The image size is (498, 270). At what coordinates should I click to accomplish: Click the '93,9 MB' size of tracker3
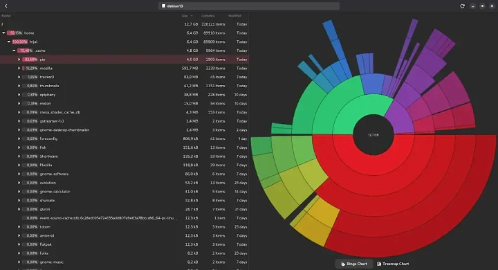pyautogui.click(x=191, y=77)
